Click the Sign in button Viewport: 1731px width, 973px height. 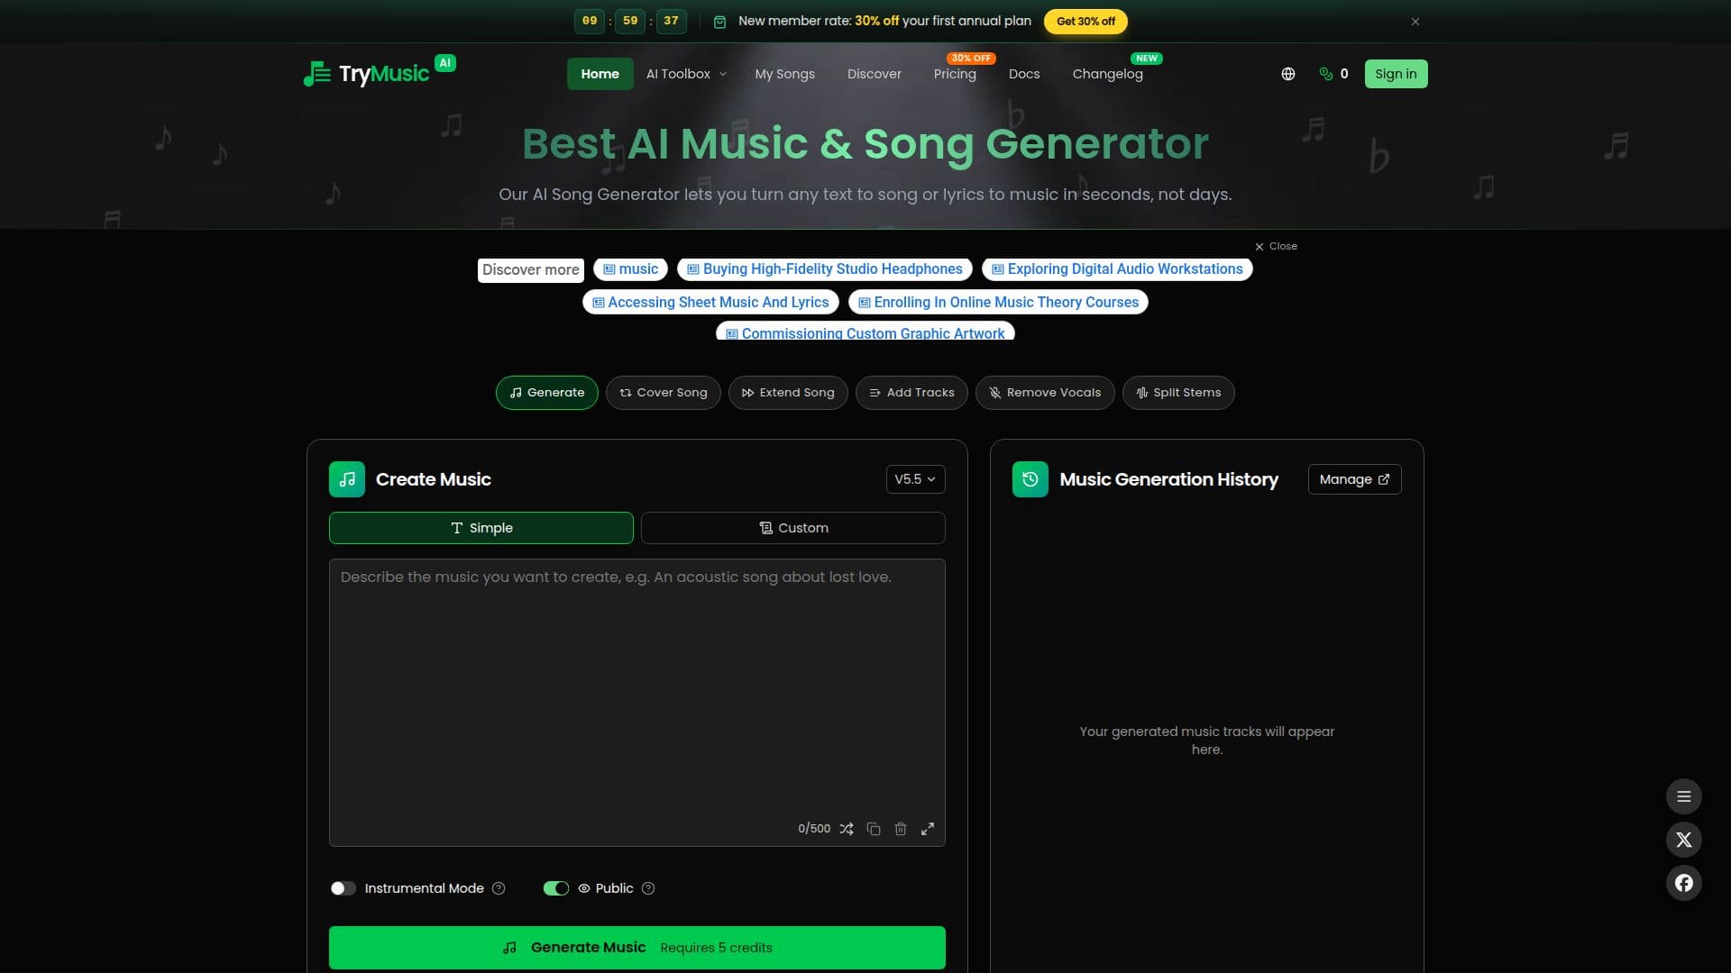click(x=1396, y=74)
